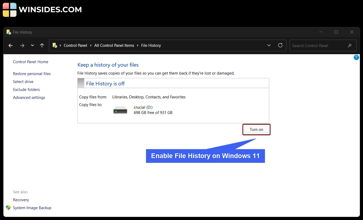Expand the breadcrumb chevron after Control Panel
The height and width of the screenshot is (220, 363).
[x=90, y=45]
